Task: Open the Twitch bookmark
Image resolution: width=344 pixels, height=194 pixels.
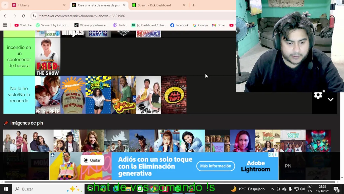Action: [120, 25]
